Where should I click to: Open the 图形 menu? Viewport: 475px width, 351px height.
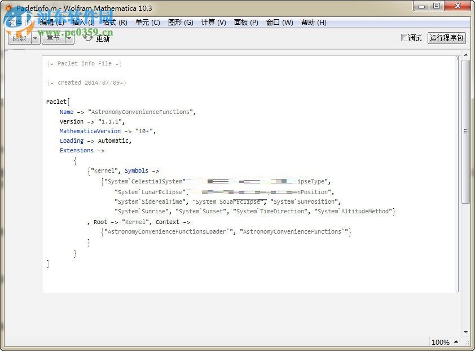[x=181, y=23]
